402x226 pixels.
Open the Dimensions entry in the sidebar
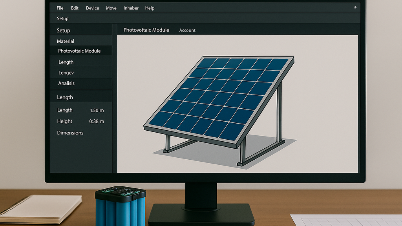coord(70,133)
